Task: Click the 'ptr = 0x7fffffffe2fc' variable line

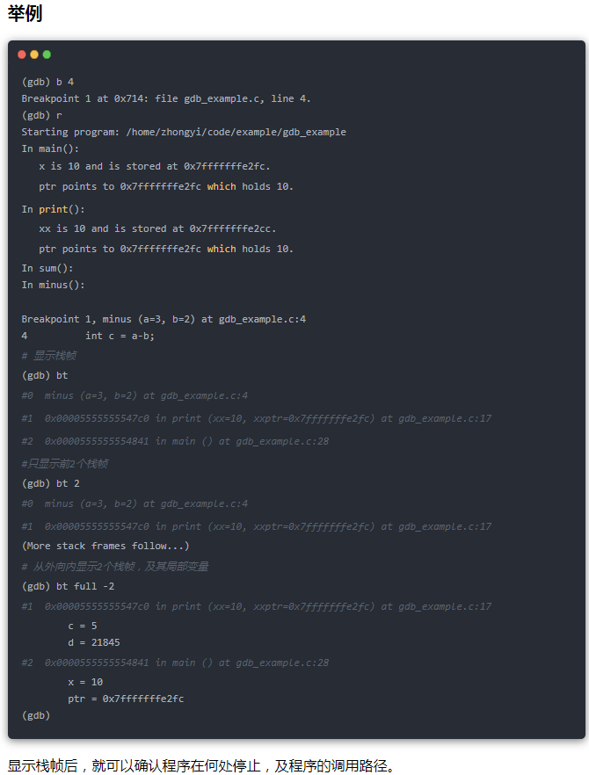Action: [x=126, y=699]
